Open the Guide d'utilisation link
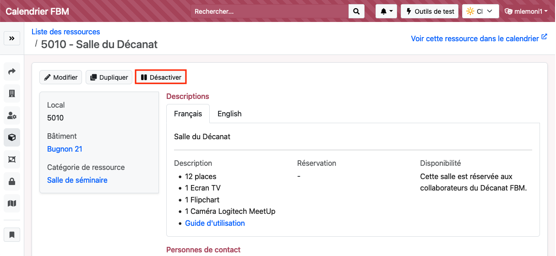556x256 pixels. pos(215,223)
